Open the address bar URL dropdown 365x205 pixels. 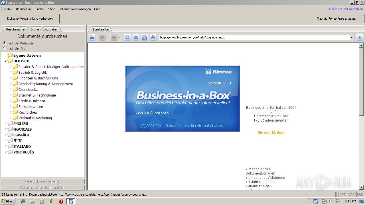click(x=351, y=37)
